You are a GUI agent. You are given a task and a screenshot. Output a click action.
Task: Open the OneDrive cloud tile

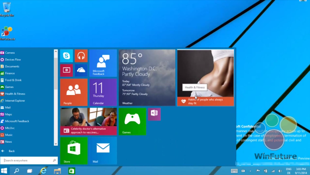(81, 70)
